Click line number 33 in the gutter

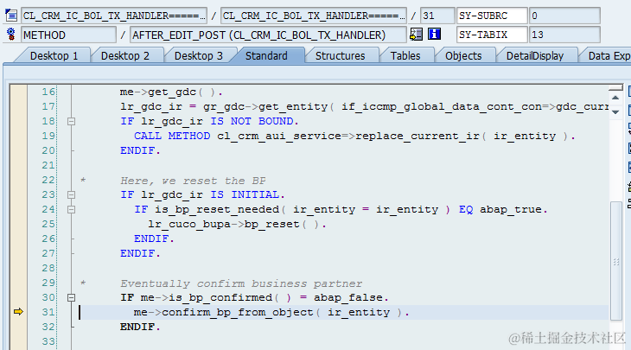[x=48, y=341]
